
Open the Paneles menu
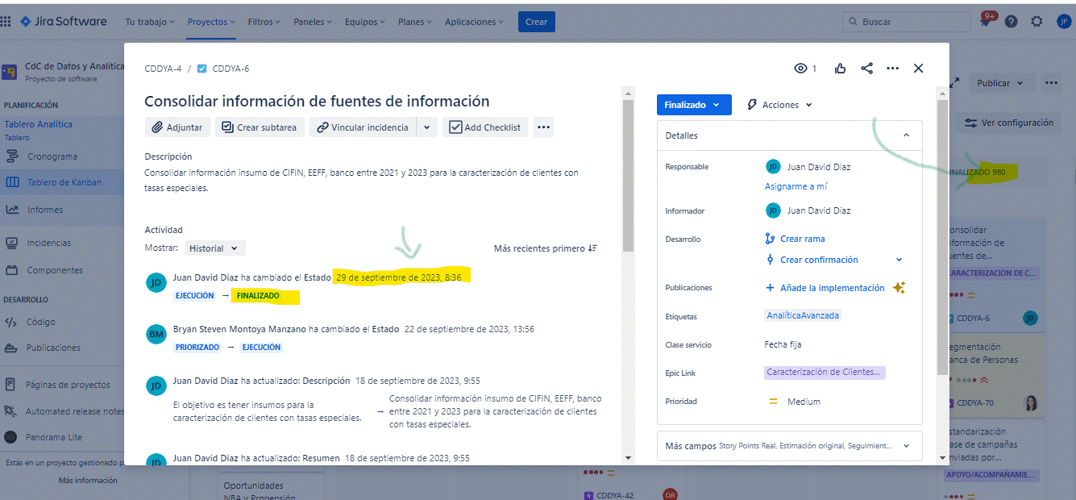pyautogui.click(x=314, y=22)
